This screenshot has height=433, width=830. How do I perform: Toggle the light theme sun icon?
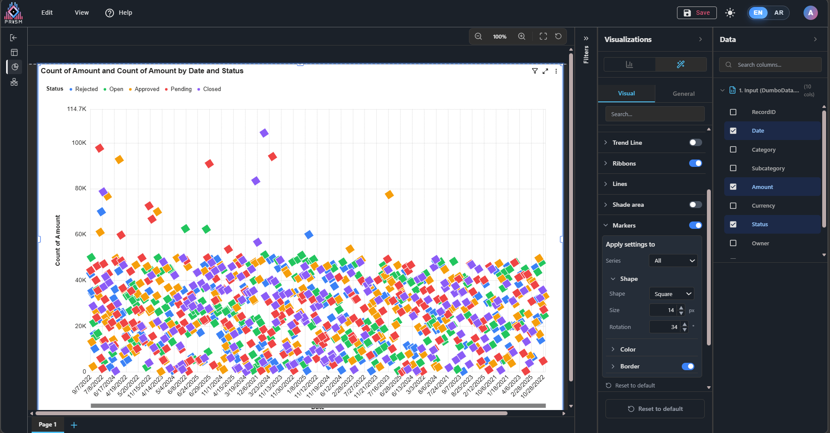click(x=730, y=13)
